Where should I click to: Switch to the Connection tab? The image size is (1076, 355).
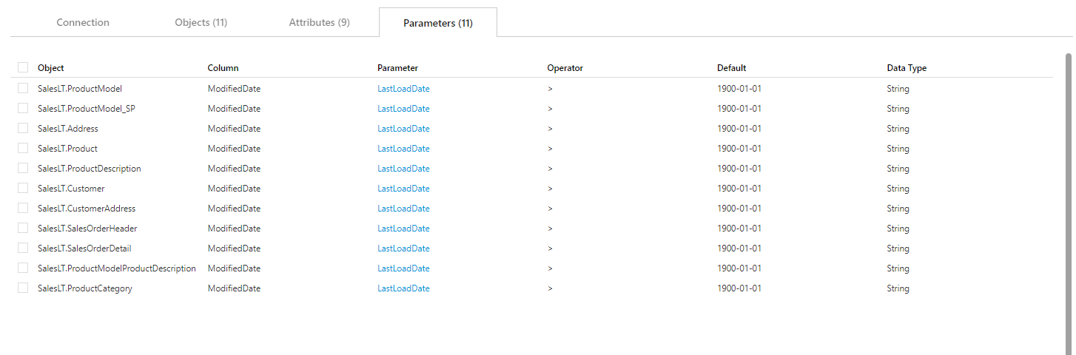[x=83, y=22]
